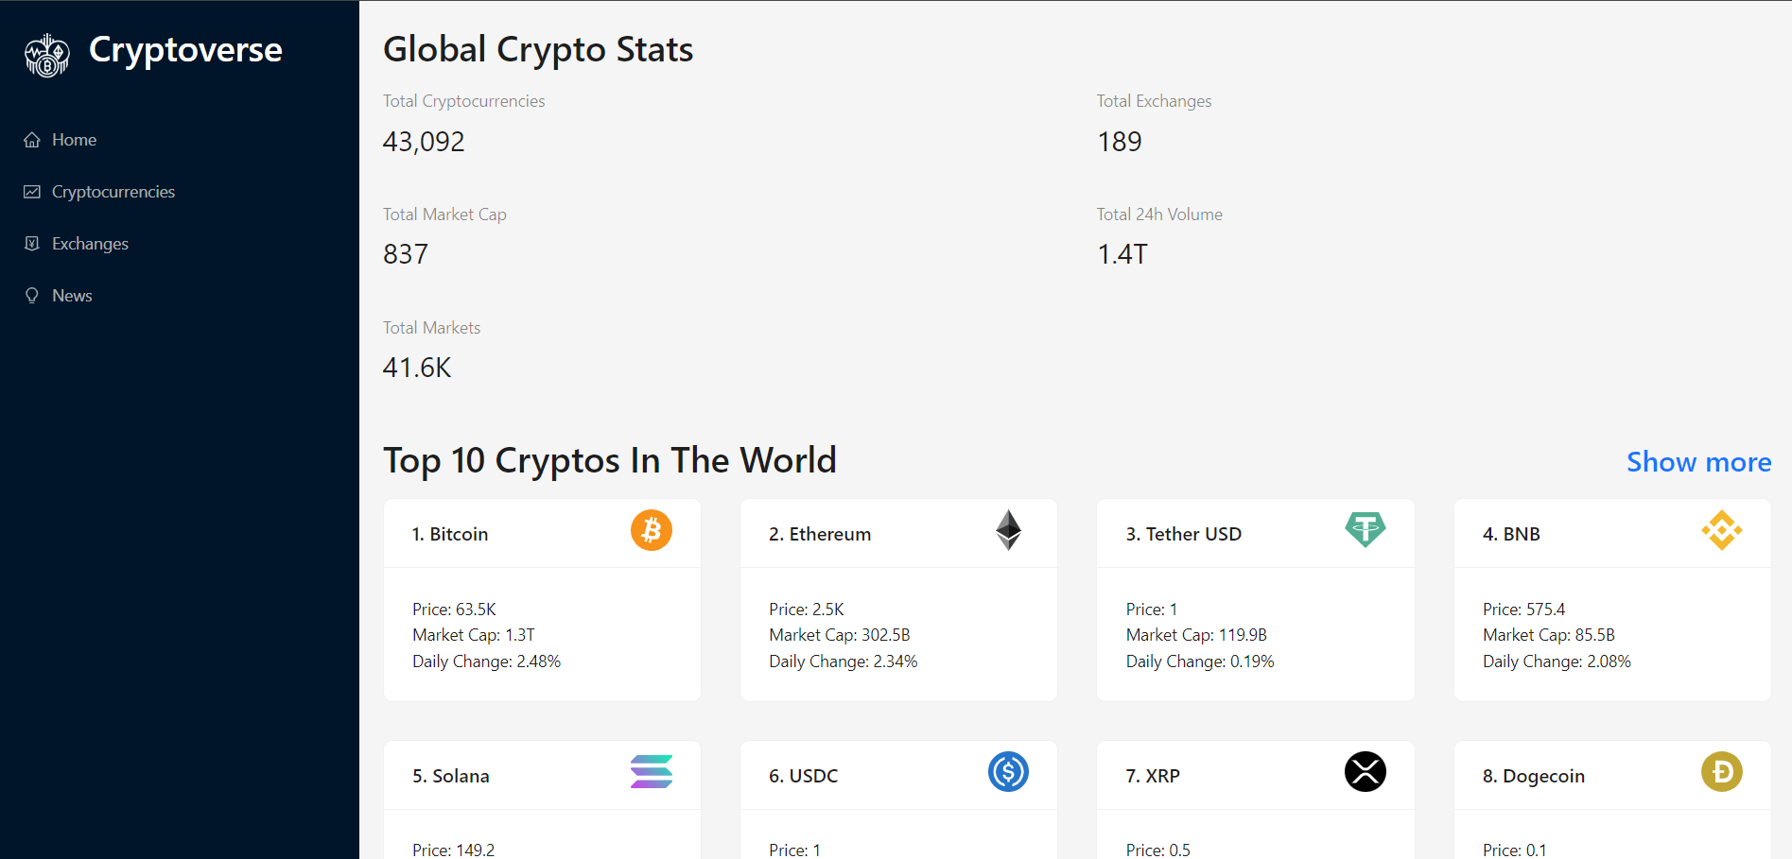Click the yellow BNB logo icon
The width and height of the screenshot is (1792, 859).
(1721, 530)
